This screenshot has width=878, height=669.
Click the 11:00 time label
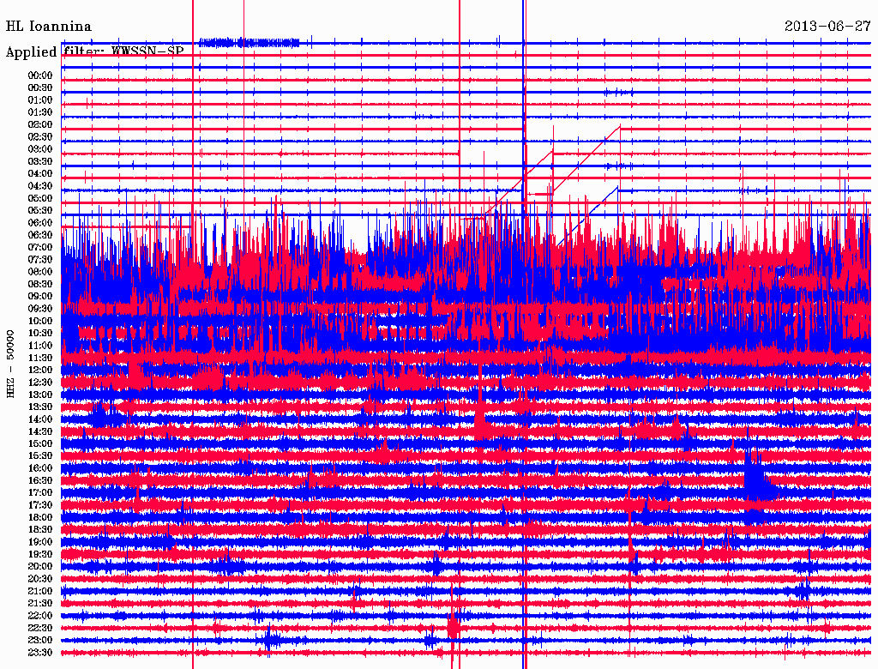coord(40,346)
